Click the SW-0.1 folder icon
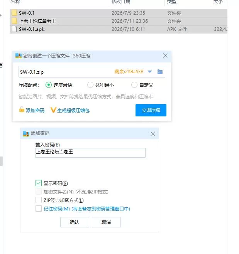Image resolution: width=239 pixels, height=254 pixels. [x=14, y=13]
